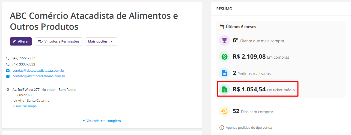Click the yellow history clock icon
Screen dimensions: 351x135
point(224,111)
